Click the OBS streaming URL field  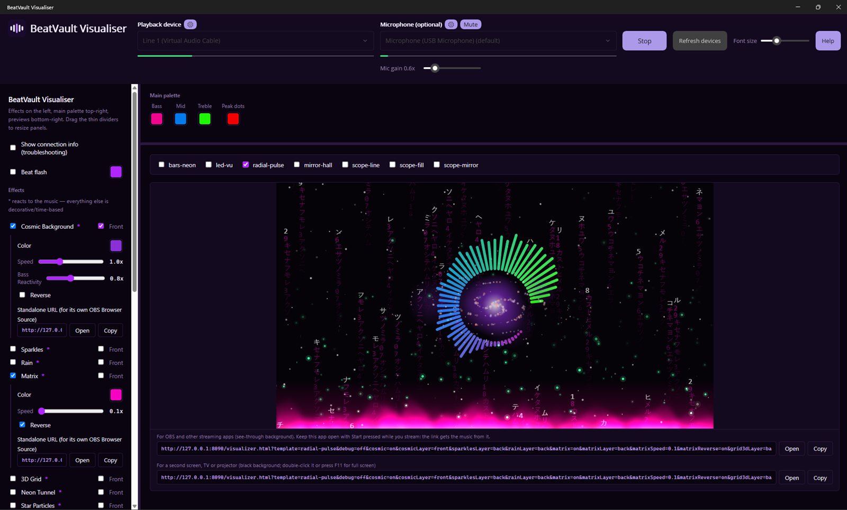tap(466, 449)
